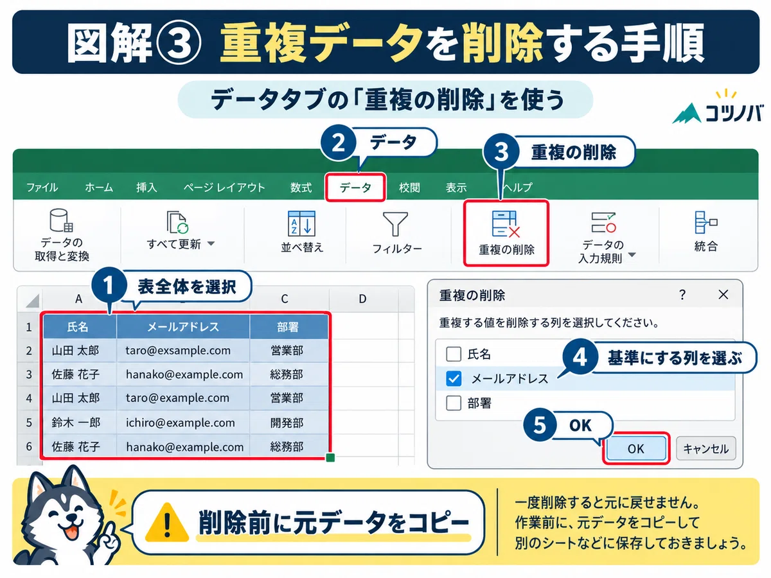Select column C header
This screenshot has height=578, width=771.
pos(284,299)
